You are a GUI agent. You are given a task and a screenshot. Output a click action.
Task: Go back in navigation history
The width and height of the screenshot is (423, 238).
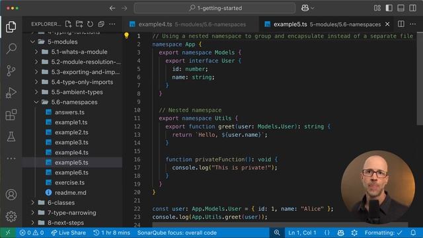(112, 8)
